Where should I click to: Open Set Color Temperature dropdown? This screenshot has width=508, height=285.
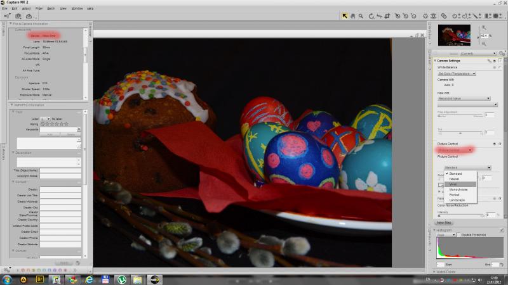pyautogui.click(x=457, y=73)
